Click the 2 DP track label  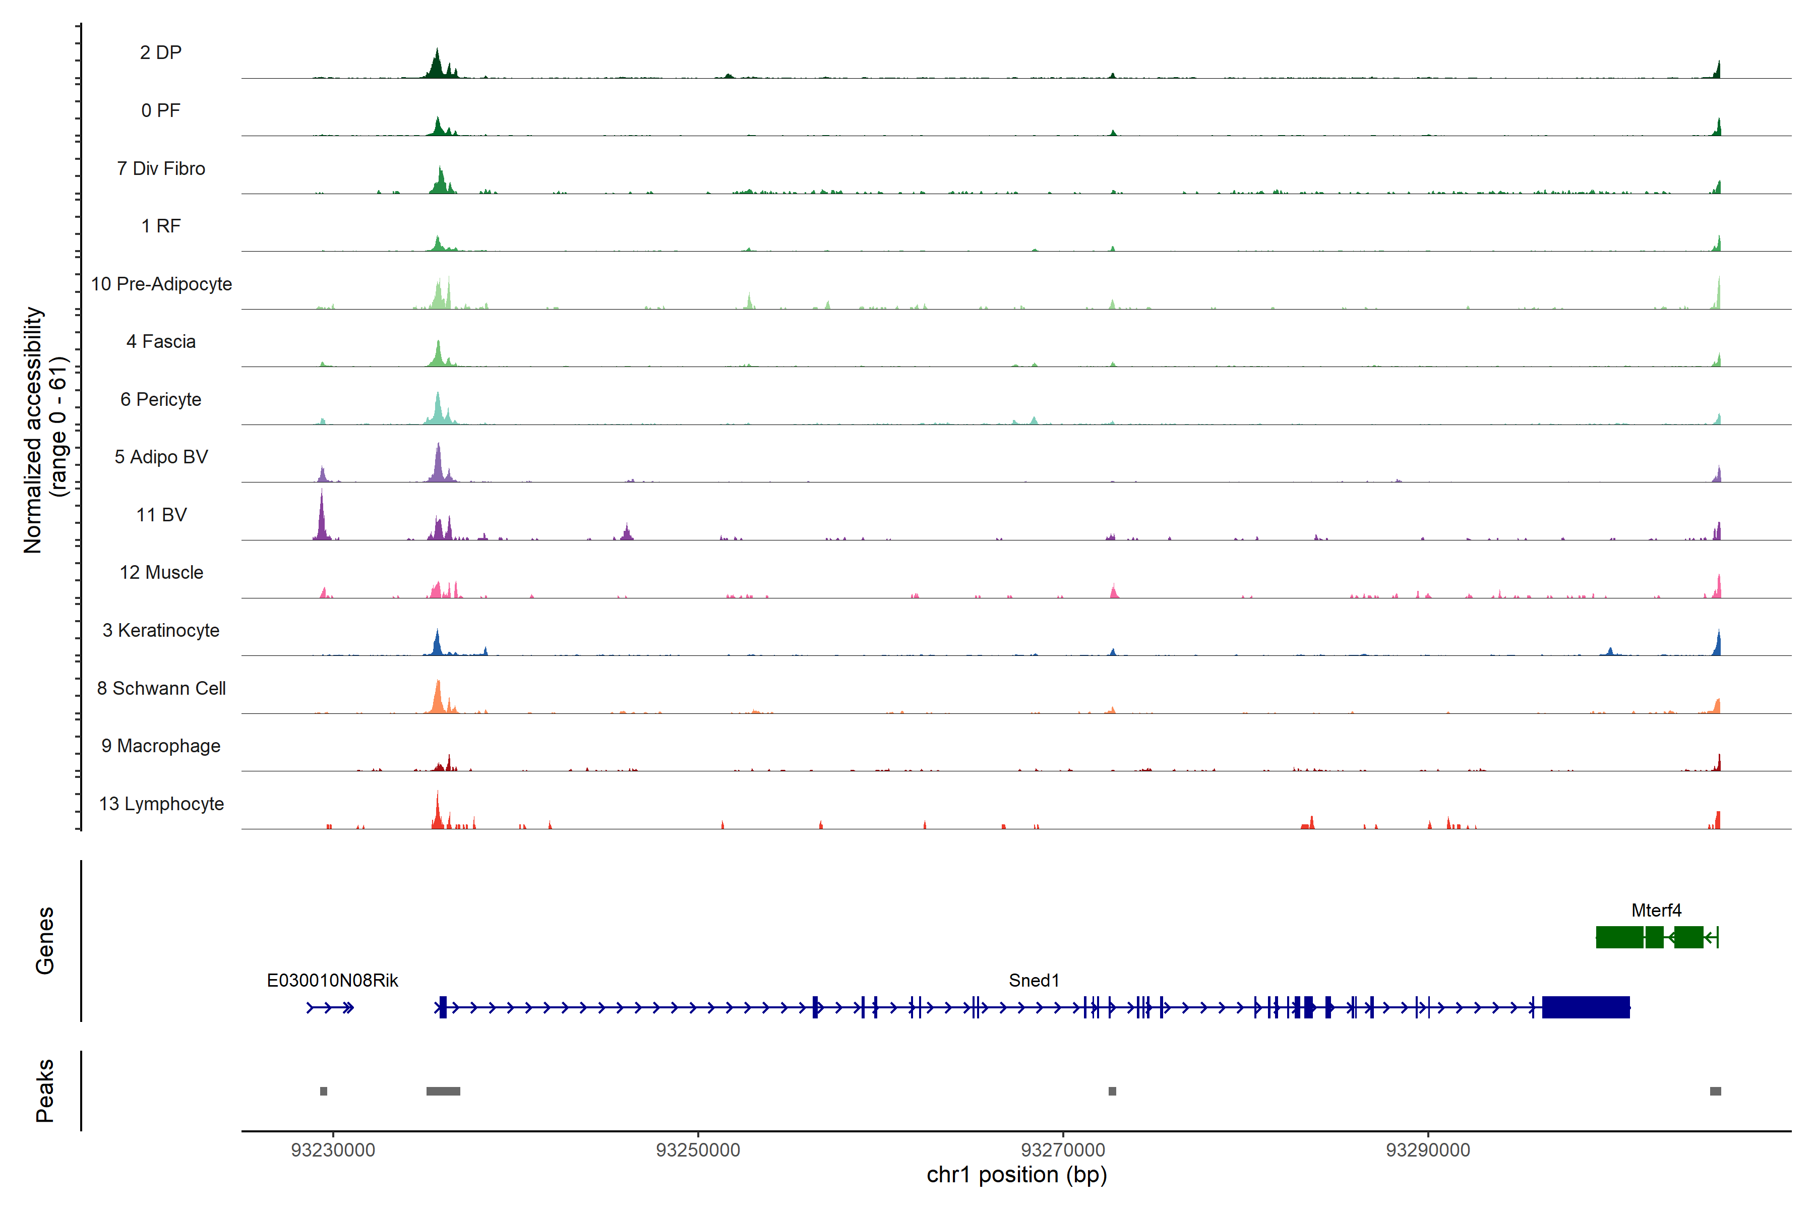(160, 52)
